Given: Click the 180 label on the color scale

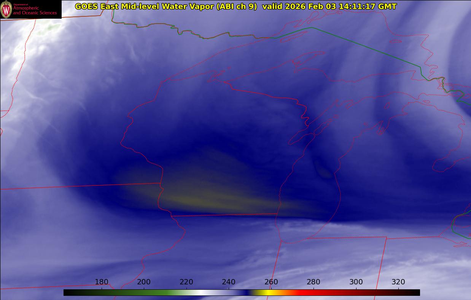Looking at the screenshot, I should (x=102, y=282).
